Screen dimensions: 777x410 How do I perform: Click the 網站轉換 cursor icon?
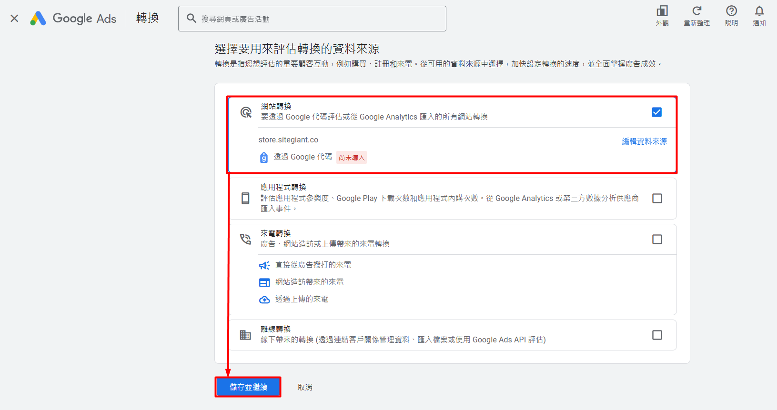click(x=246, y=112)
